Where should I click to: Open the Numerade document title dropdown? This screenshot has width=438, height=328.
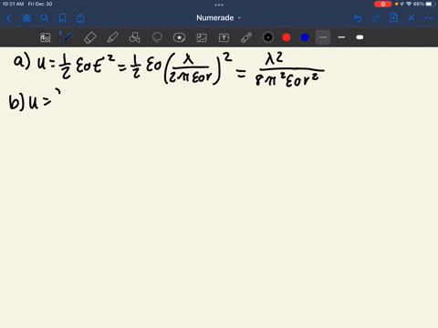tap(218, 18)
